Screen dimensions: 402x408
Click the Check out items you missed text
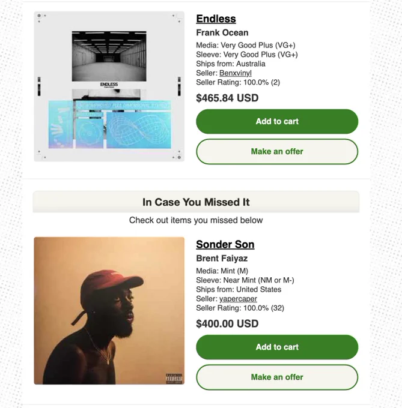[x=196, y=220]
